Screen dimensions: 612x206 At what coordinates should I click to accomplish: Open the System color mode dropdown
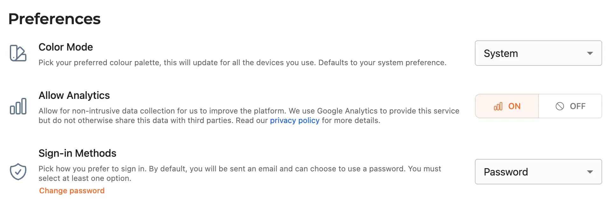pos(539,53)
